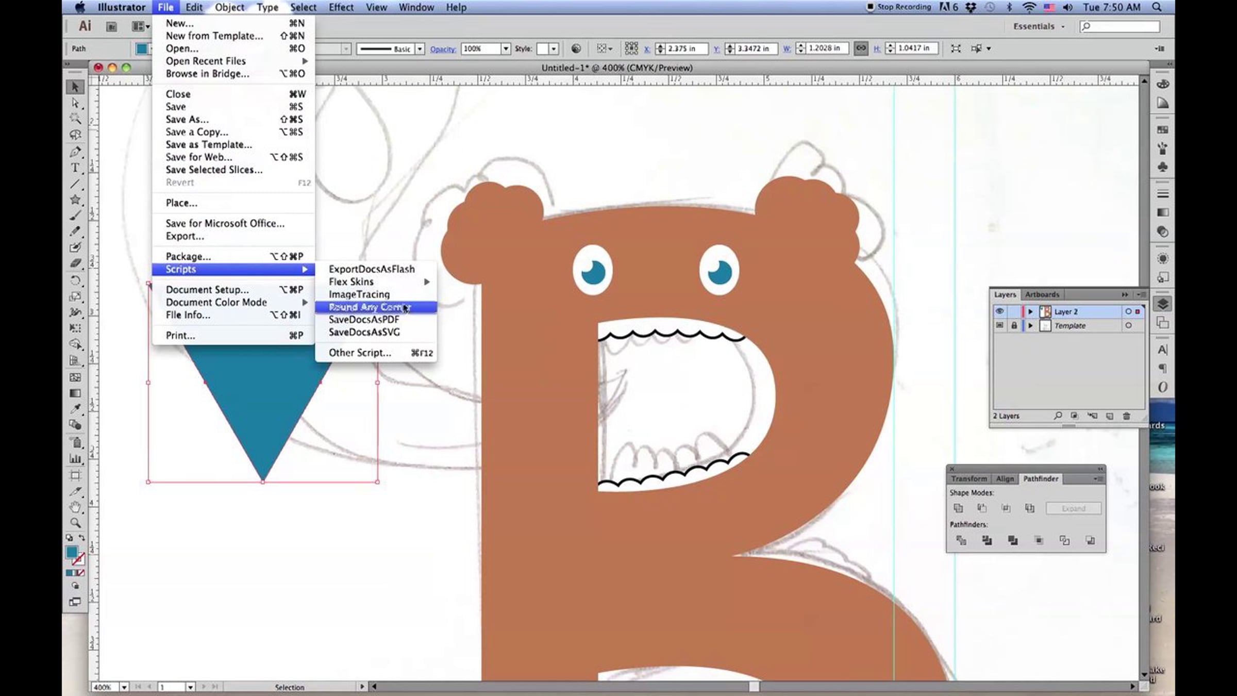Click the Unite shape mode icon

958,508
